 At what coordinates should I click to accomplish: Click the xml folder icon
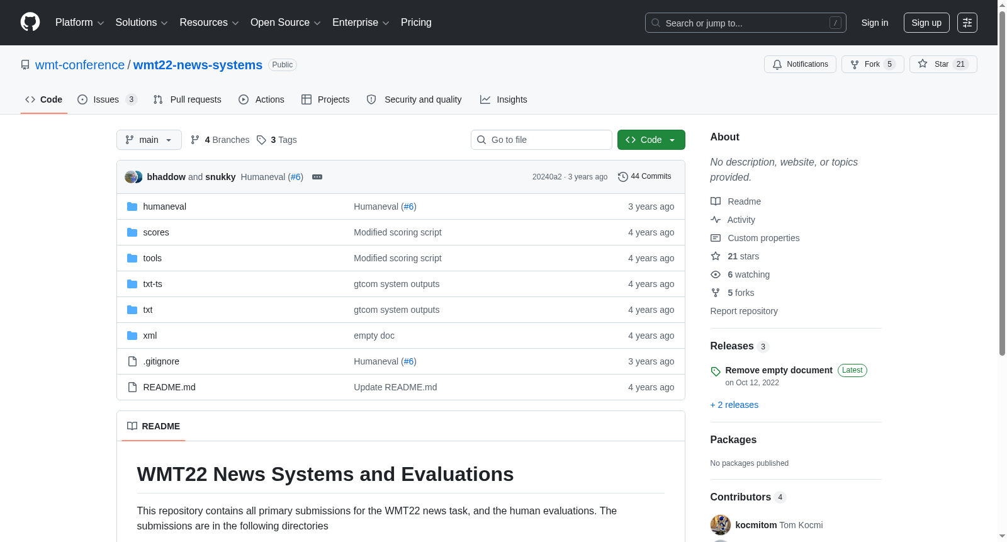(x=132, y=336)
